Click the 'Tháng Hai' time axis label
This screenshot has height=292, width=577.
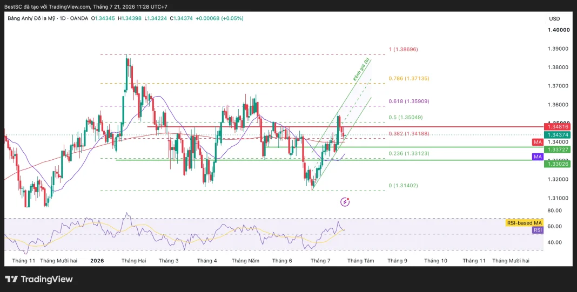coord(133,261)
